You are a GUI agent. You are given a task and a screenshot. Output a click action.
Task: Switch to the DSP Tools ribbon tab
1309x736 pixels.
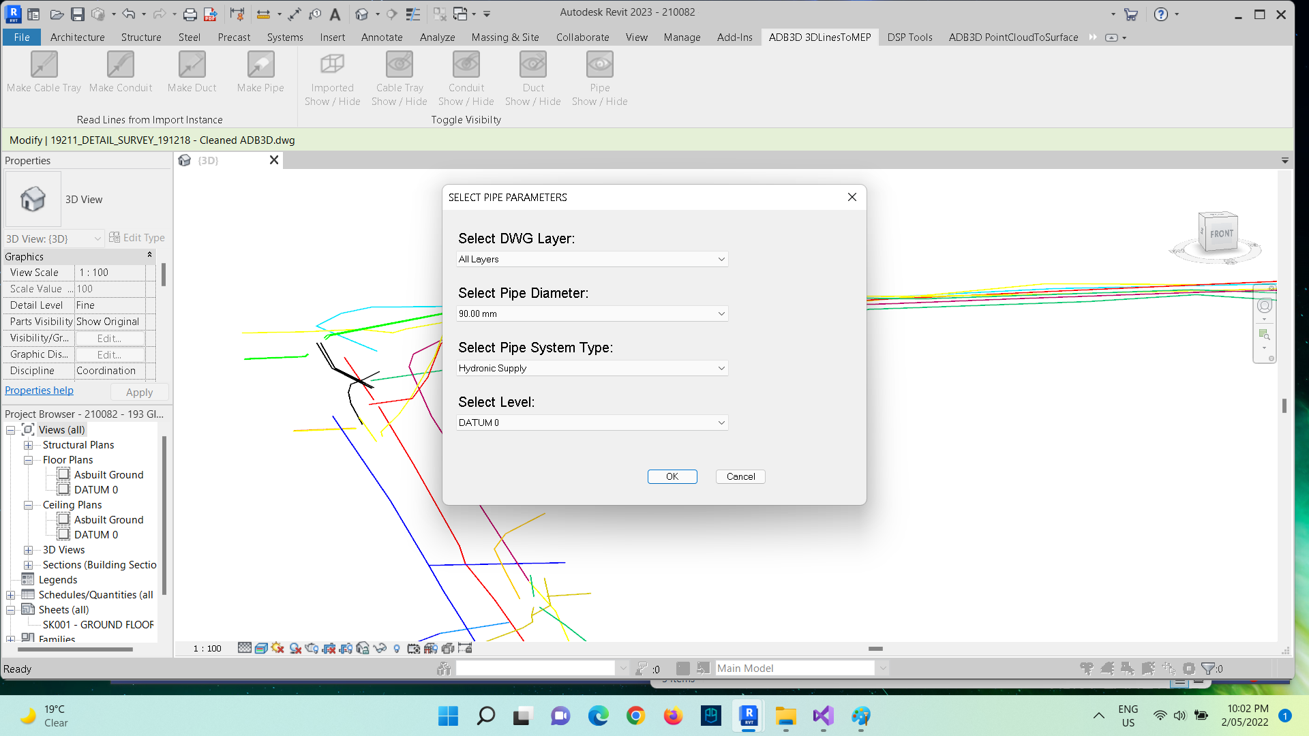tap(909, 37)
